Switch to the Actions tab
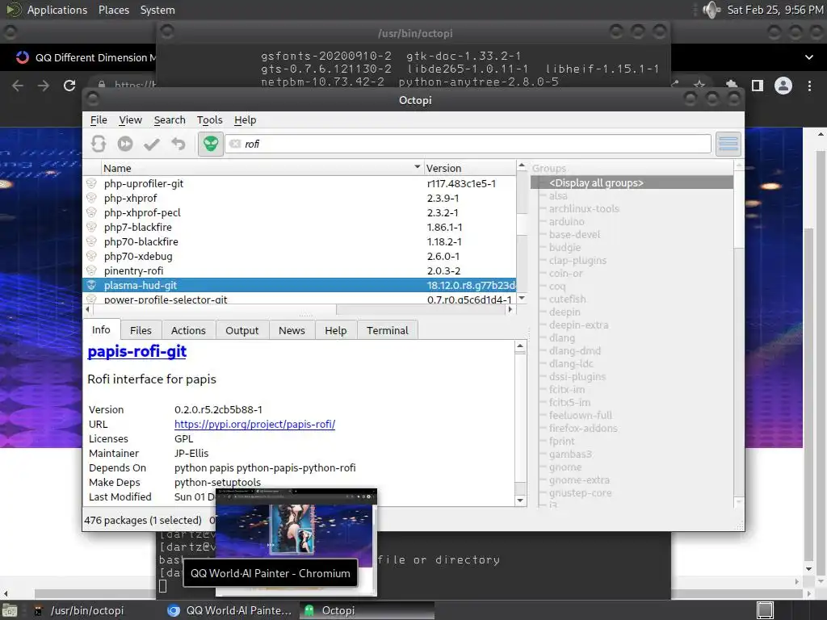Screen dimensions: 827x620 188,330
